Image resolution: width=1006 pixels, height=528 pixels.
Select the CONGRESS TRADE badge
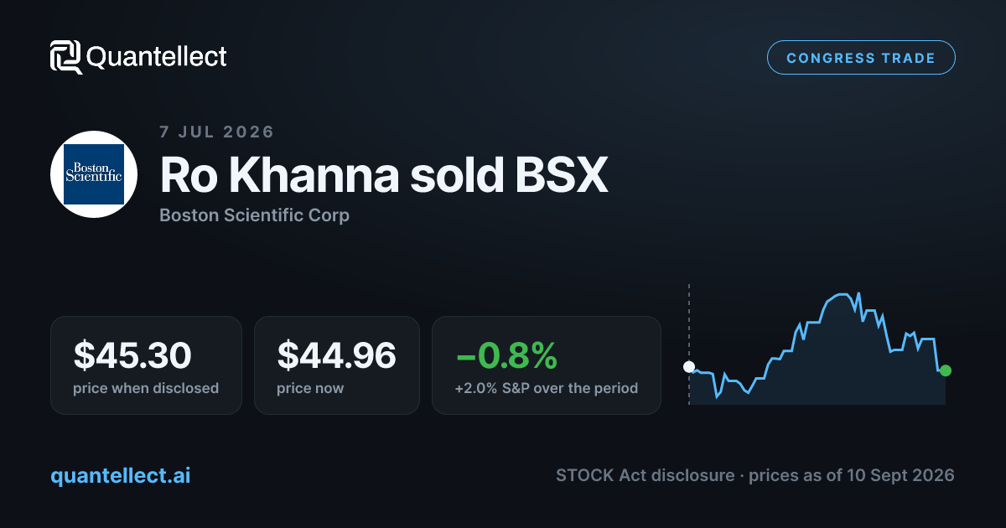pos(861,58)
